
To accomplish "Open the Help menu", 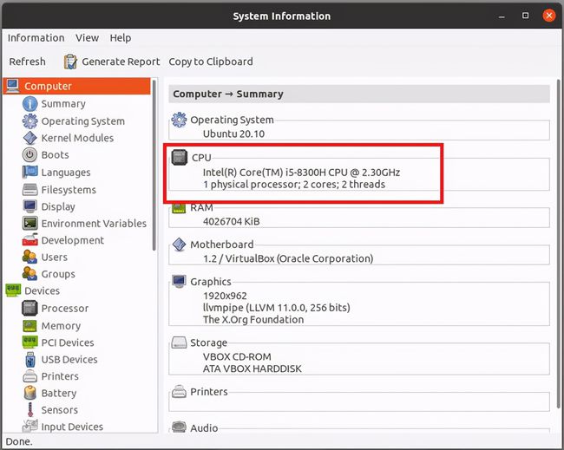I will tap(121, 38).
